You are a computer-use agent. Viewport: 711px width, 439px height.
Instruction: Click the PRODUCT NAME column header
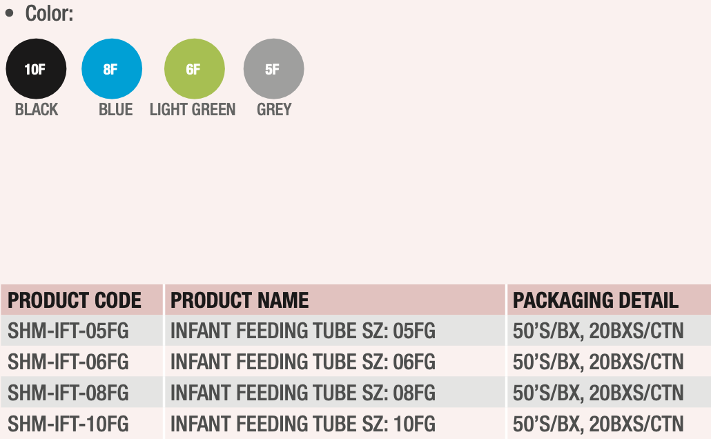pyautogui.click(x=240, y=300)
